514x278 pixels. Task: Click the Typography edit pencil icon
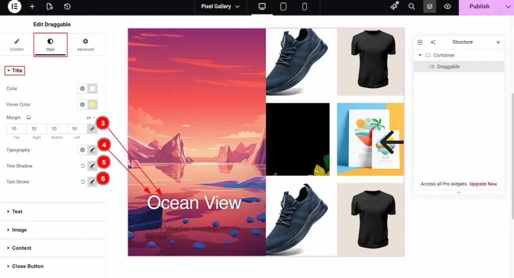[92, 150]
